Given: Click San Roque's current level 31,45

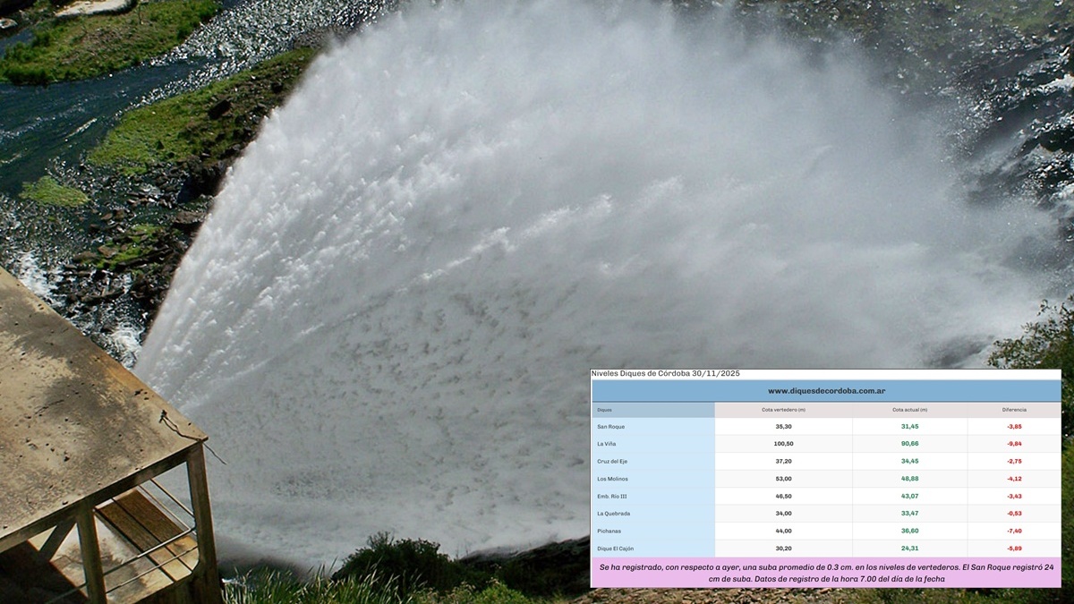Looking at the screenshot, I should pyautogui.click(x=909, y=427).
